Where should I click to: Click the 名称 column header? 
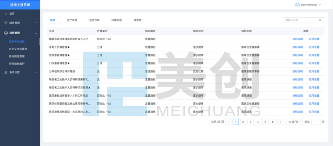coord(52,31)
